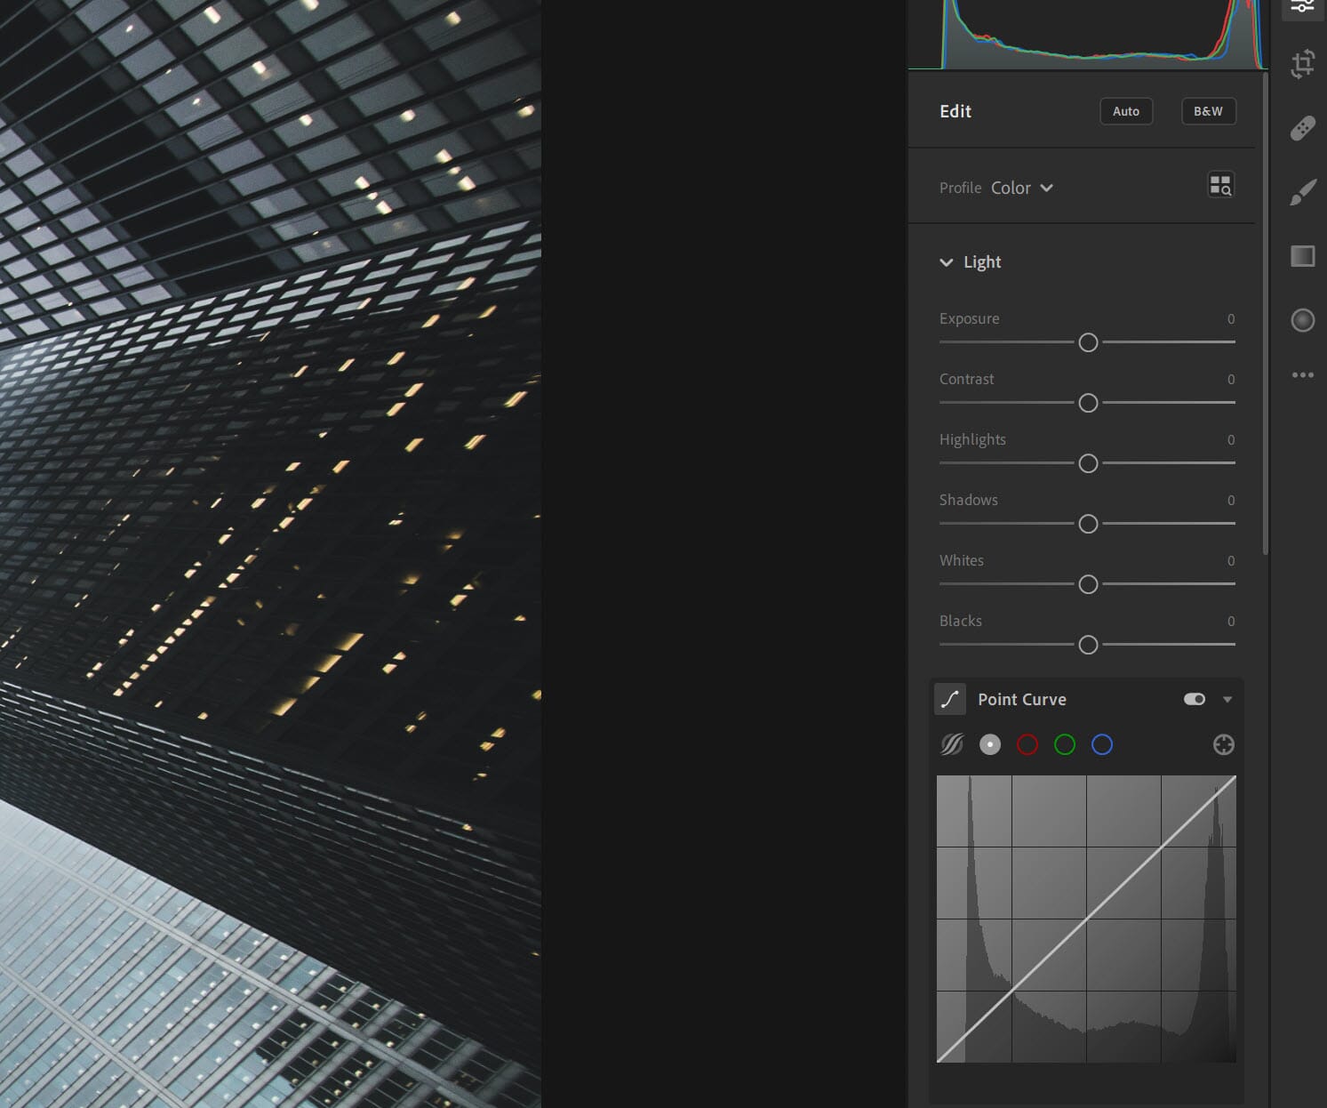Select the blue curve channel
Viewport: 1327px width, 1108px height.
coord(1102,744)
